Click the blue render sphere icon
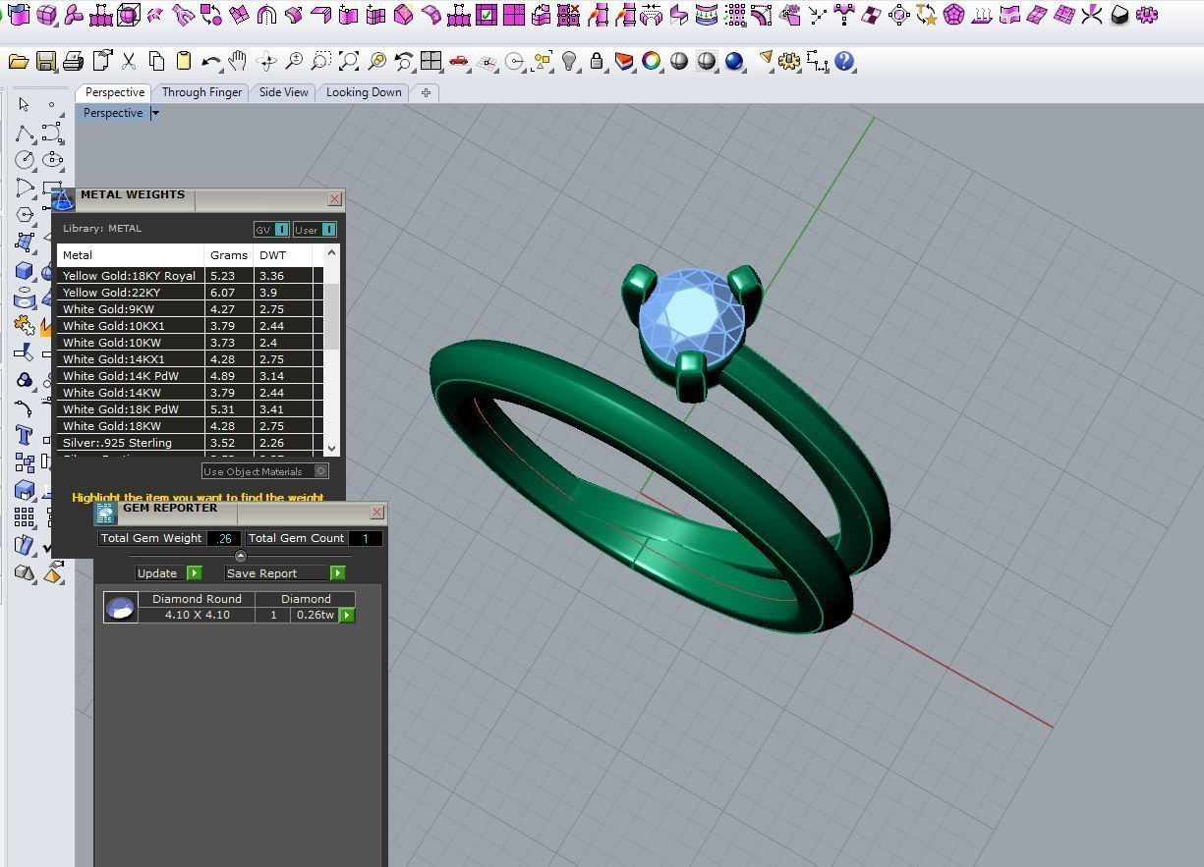The width and height of the screenshot is (1204, 867). point(733,62)
